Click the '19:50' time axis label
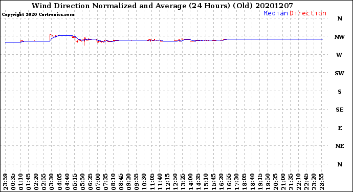This screenshot has width=353, height=192. click(x=268, y=182)
